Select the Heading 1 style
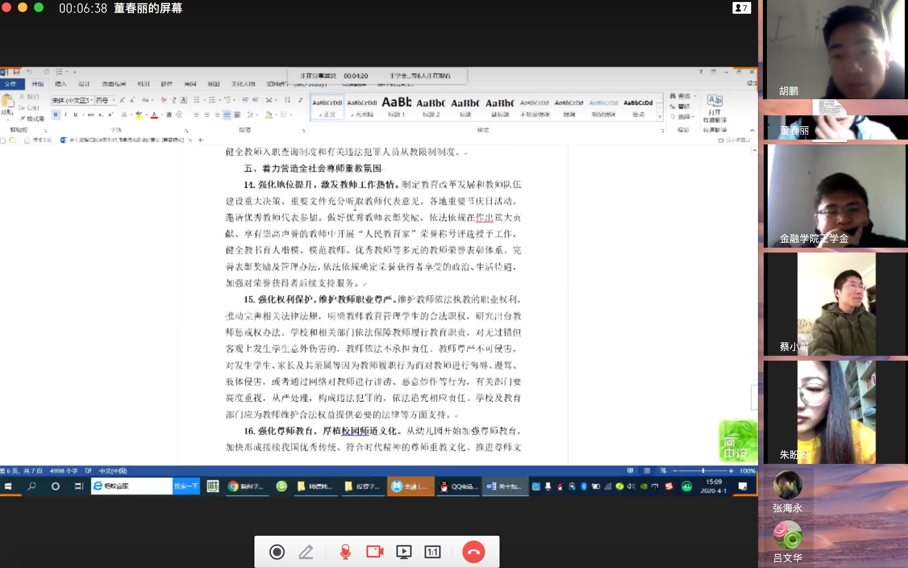The height and width of the screenshot is (568, 908). click(x=396, y=107)
